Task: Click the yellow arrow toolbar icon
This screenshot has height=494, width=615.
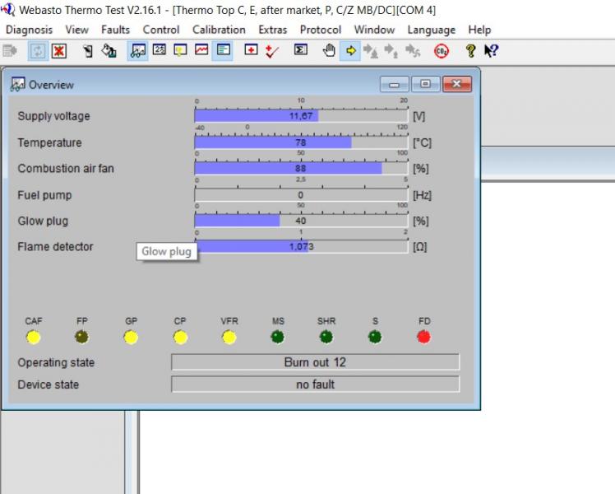Action: pyautogui.click(x=350, y=51)
